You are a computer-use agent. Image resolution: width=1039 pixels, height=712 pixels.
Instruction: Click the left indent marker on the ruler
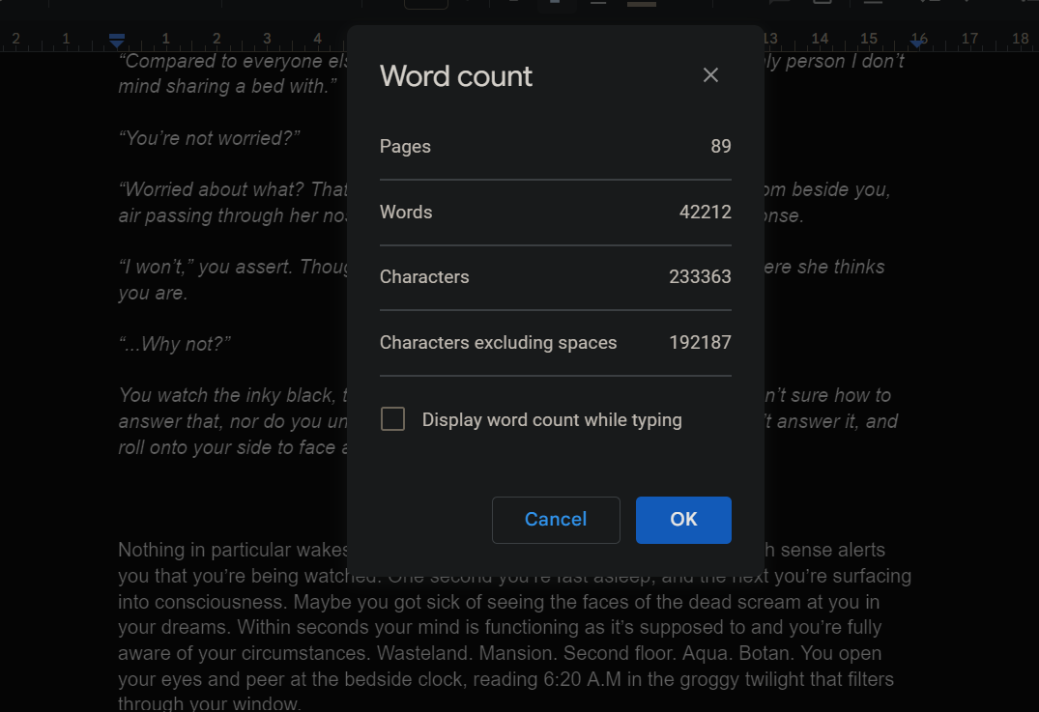[x=117, y=41]
